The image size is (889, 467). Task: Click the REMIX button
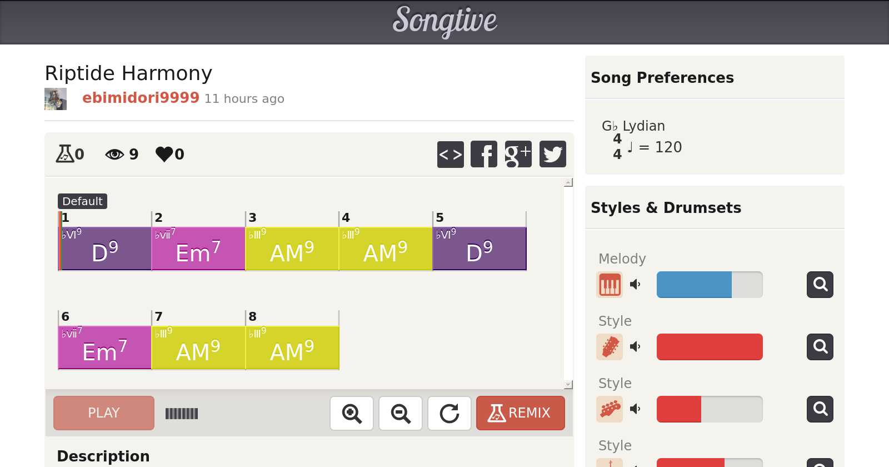pos(520,413)
